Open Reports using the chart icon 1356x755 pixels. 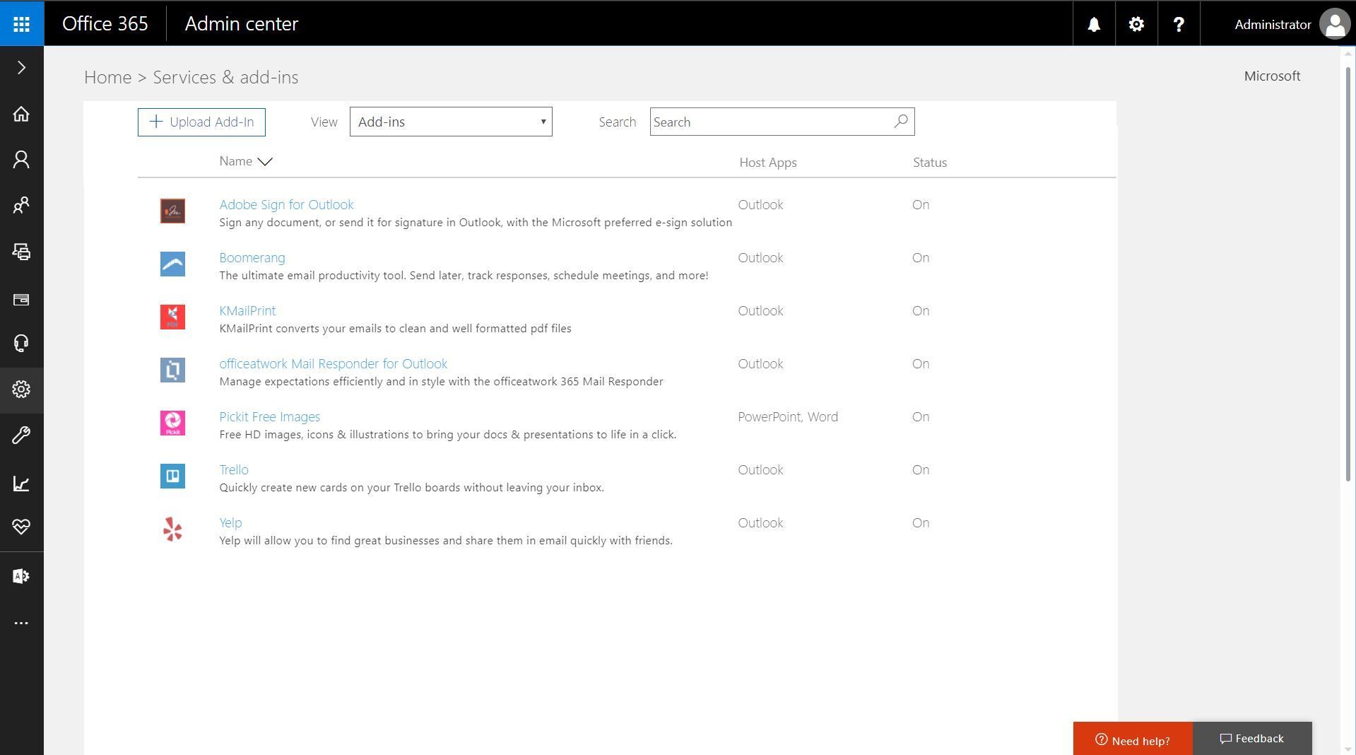click(20, 484)
